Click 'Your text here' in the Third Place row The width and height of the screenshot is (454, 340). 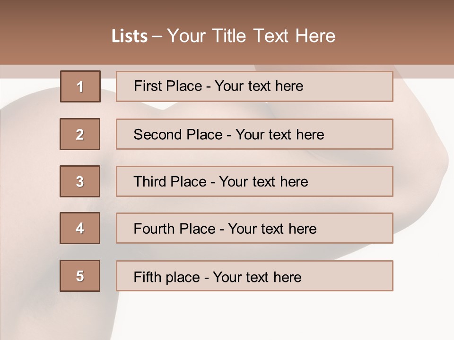pos(263,182)
